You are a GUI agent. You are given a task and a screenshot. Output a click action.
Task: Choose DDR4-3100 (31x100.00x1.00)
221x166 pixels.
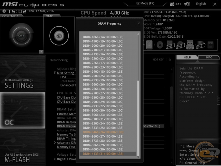pos(103,119)
